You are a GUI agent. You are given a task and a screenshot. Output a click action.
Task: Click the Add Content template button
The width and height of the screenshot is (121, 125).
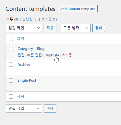coord(78,9)
